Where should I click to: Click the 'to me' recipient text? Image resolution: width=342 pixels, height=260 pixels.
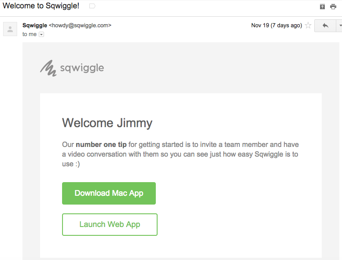point(29,34)
